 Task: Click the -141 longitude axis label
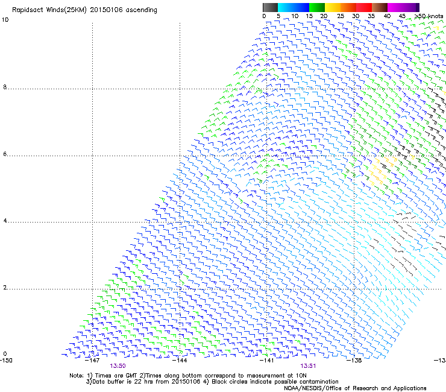point(267,360)
